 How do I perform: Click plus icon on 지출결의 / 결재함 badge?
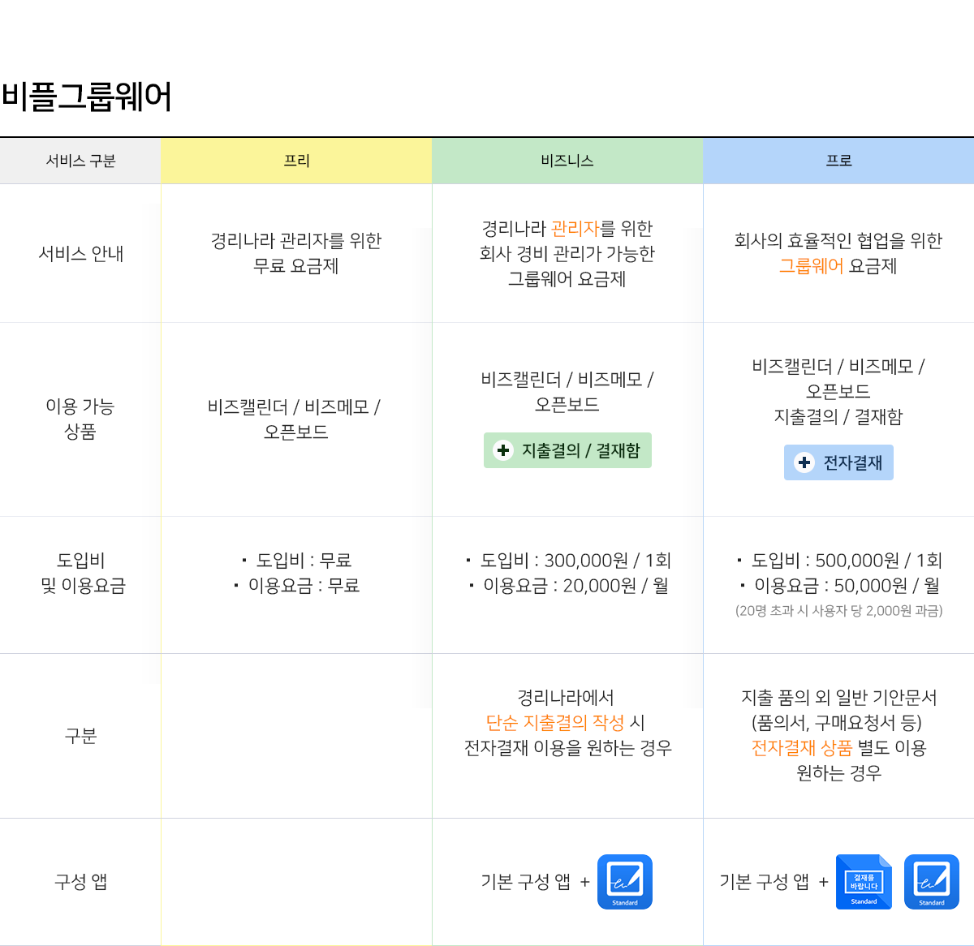[503, 450]
